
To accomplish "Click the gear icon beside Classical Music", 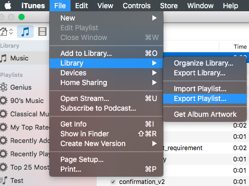I will tap(4, 114).
